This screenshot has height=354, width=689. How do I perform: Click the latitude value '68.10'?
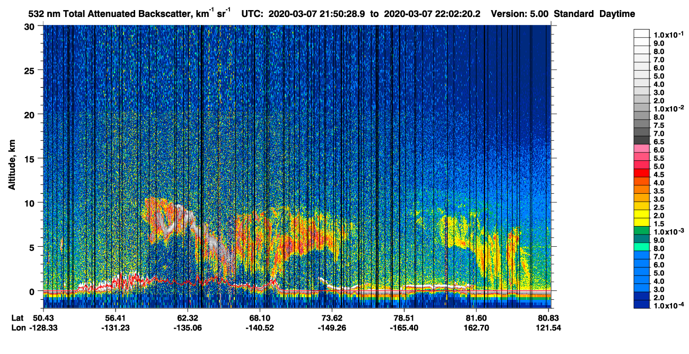click(260, 317)
